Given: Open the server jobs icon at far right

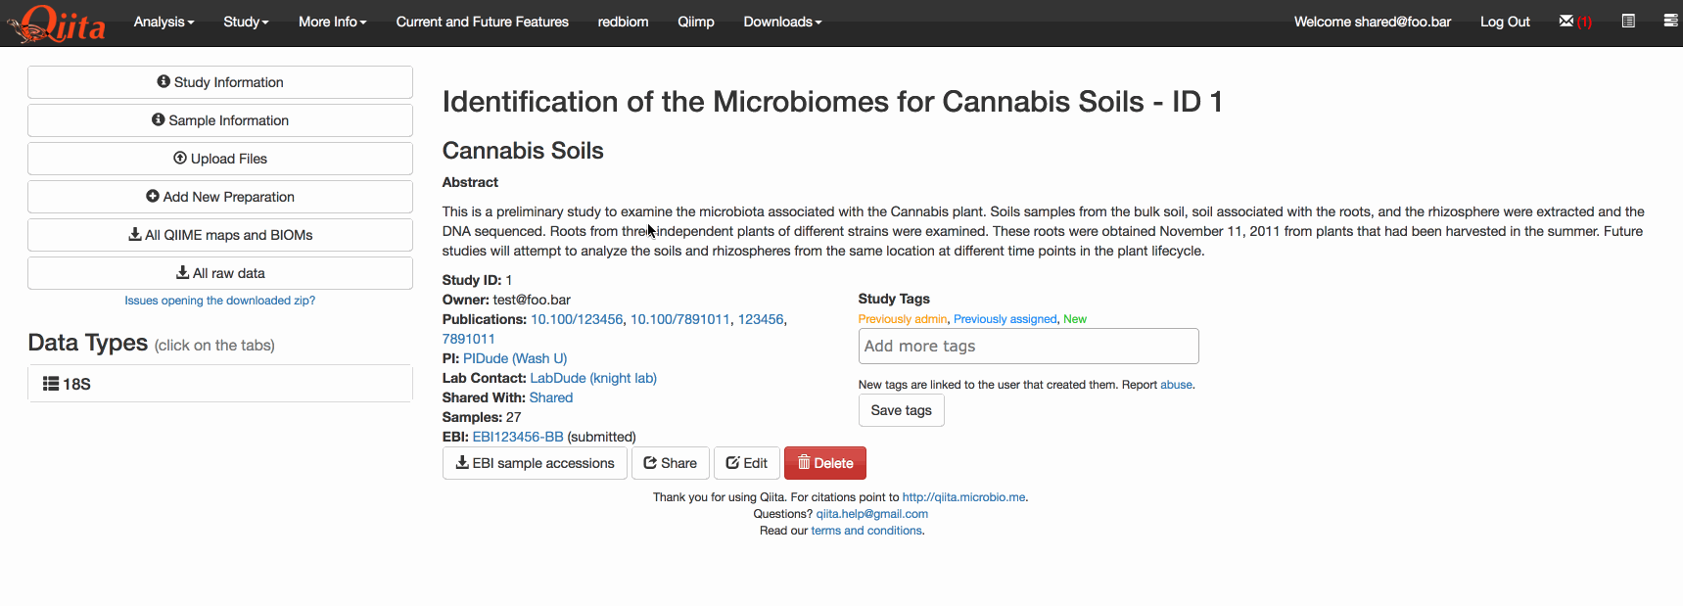Looking at the screenshot, I should [1670, 22].
